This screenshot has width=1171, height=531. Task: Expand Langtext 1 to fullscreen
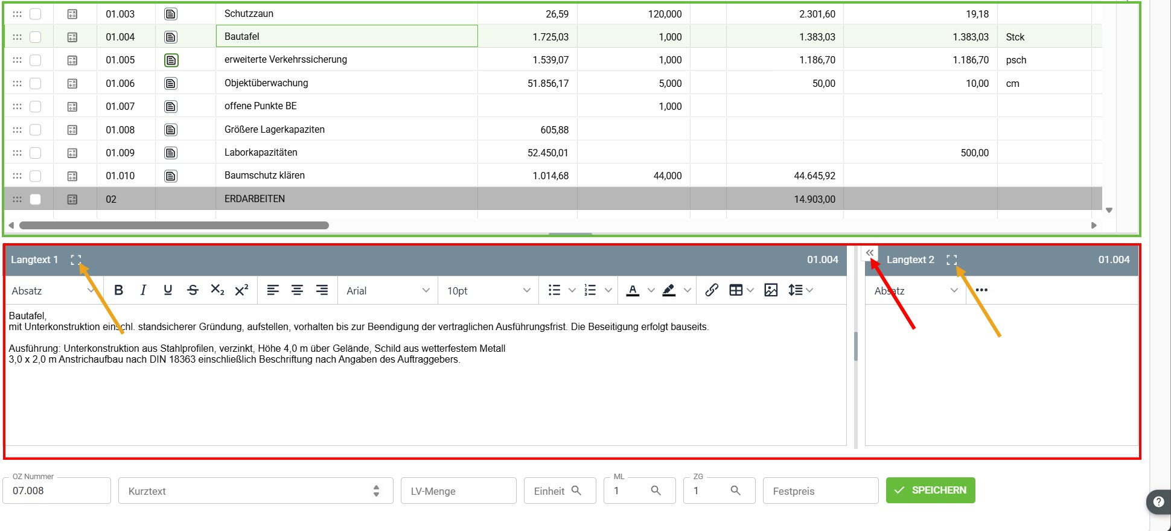pyautogui.click(x=75, y=259)
